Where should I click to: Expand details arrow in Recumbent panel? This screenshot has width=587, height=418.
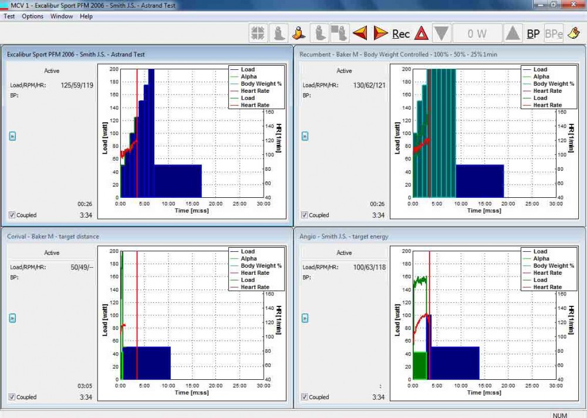click(305, 136)
